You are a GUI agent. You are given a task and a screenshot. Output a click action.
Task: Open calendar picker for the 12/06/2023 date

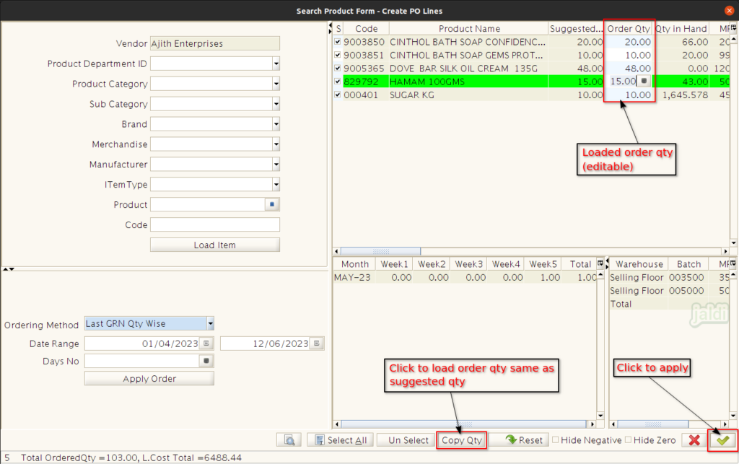[x=317, y=343]
